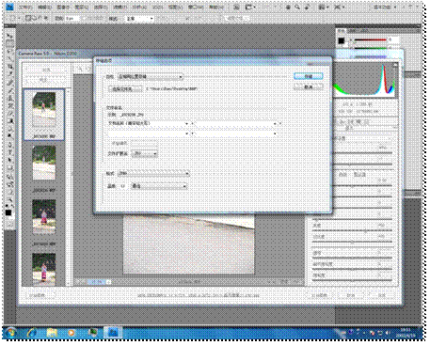Select the third filmstrip photo thumbnail

[44, 216]
